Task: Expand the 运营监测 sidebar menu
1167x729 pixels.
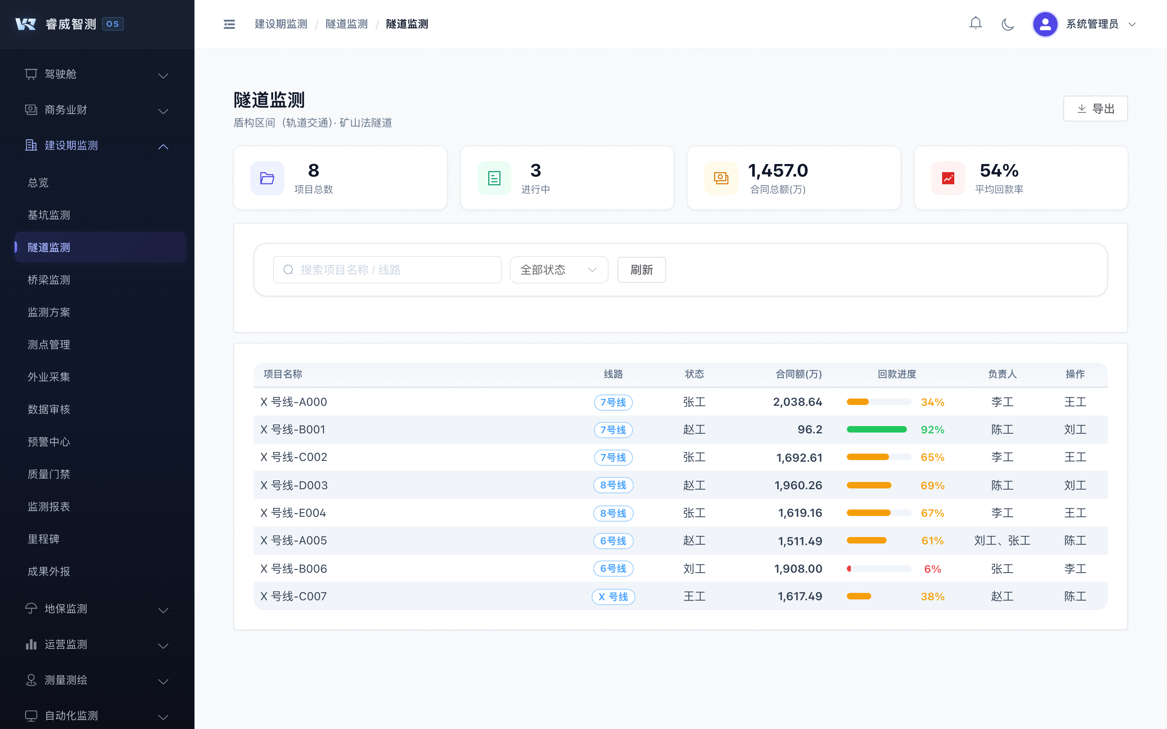Action: tap(97, 645)
